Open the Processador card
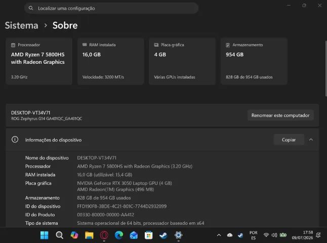Screen dimensions: 327x243 [39, 61]
